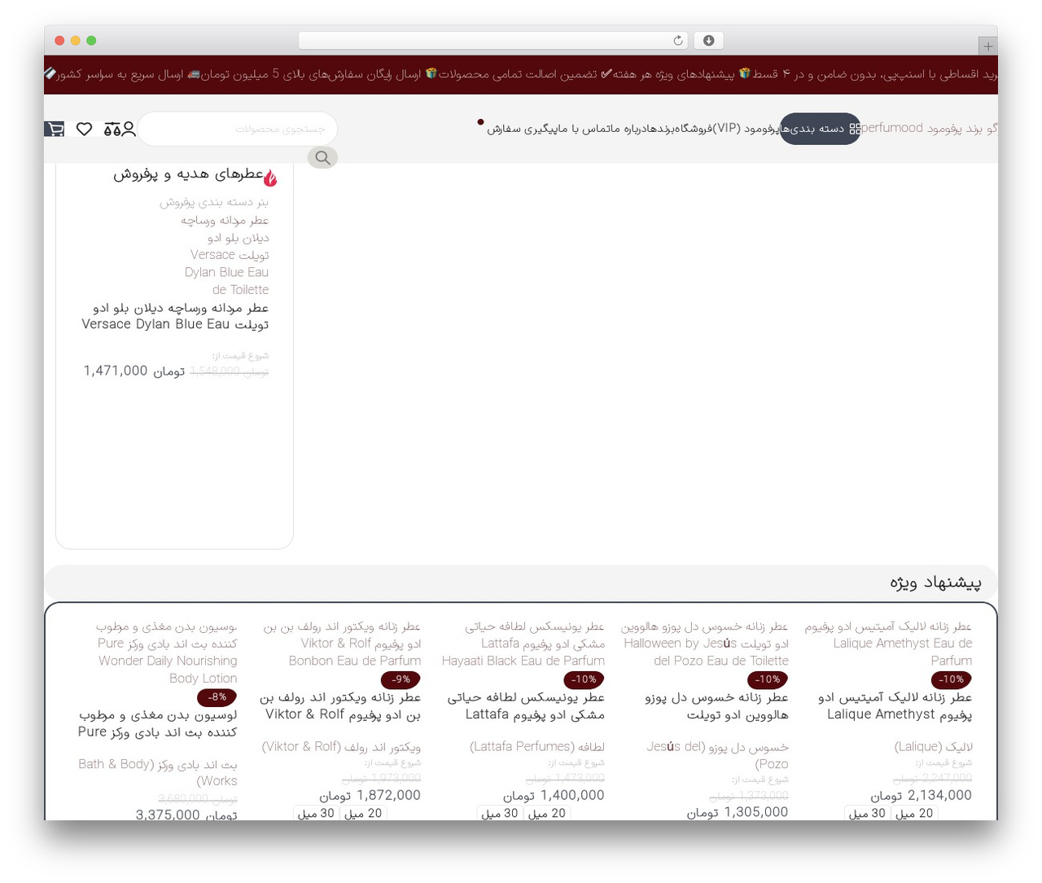Open the shopping cart icon
Viewport: 1042px width, 883px height.
pyautogui.click(x=55, y=129)
